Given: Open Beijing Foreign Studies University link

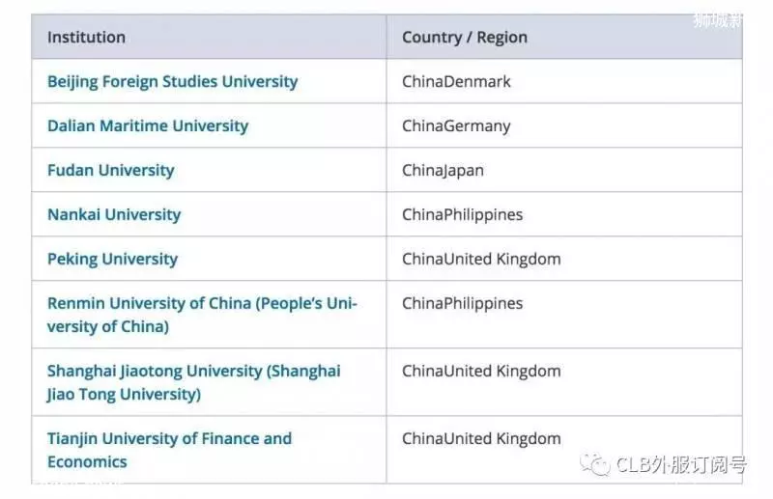Looking at the screenshot, I should point(173,82).
